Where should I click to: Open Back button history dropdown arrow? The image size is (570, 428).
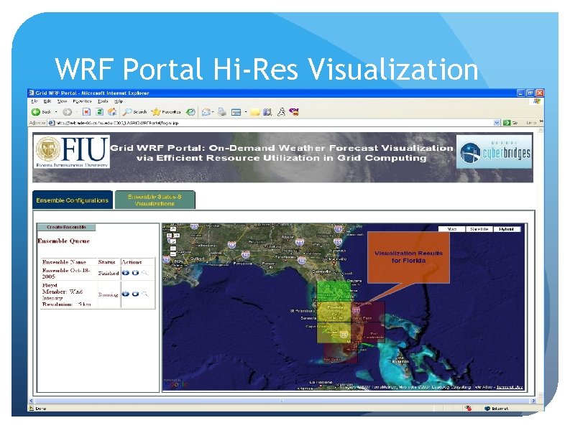[56, 112]
